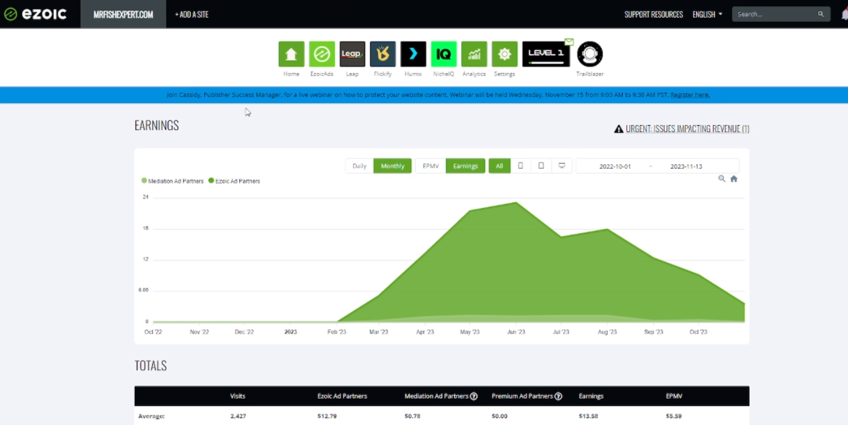
Task: Click the chart home reset icon
Action: pyautogui.click(x=734, y=179)
